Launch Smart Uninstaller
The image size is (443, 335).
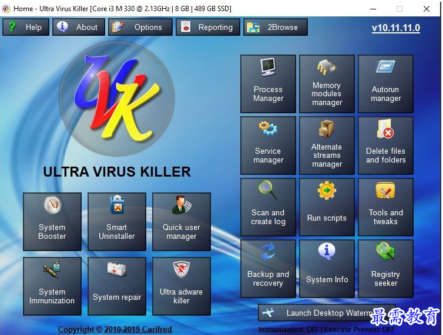(117, 222)
